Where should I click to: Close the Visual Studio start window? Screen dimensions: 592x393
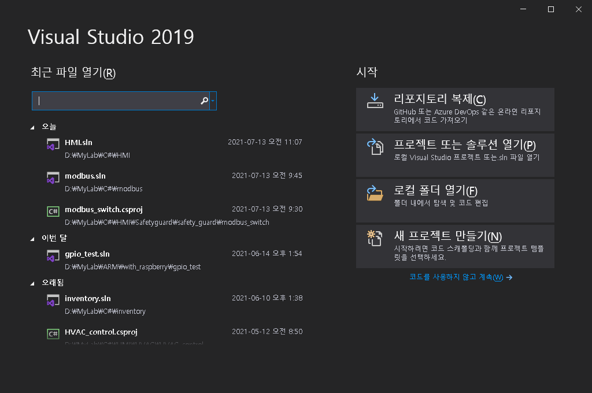[578, 9]
